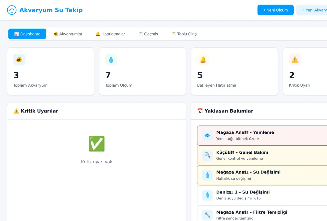Screen dimensions: 327x221
Task: Click the 'Deniz suyu değişimi %15' text
Action: pyautogui.click(x=238, y=198)
